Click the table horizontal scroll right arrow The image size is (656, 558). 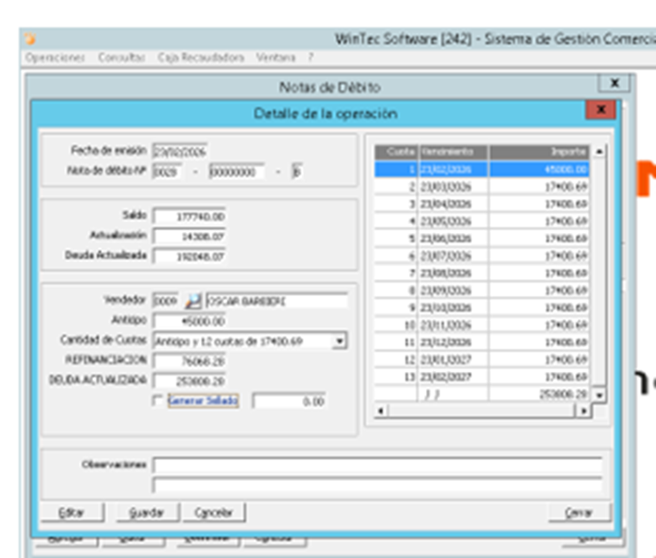coord(583,411)
